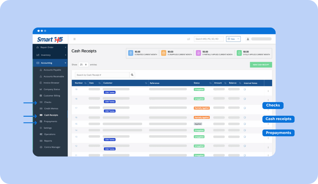The height and width of the screenshot is (184, 318).
Task: Expand the Inventory menu
Action: pos(50,55)
